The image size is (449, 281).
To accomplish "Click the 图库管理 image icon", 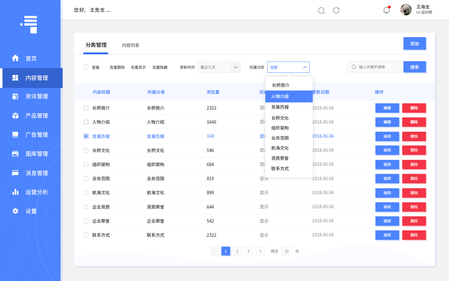I will click(x=15, y=154).
